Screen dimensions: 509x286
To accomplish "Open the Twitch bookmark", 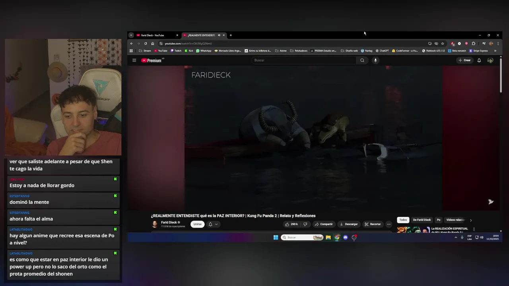I will pyautogui.click(x=176, y=51).
